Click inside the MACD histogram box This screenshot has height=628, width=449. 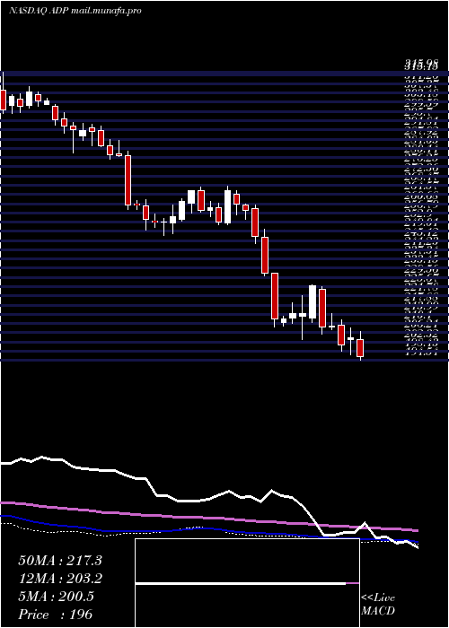click(247, 583)
